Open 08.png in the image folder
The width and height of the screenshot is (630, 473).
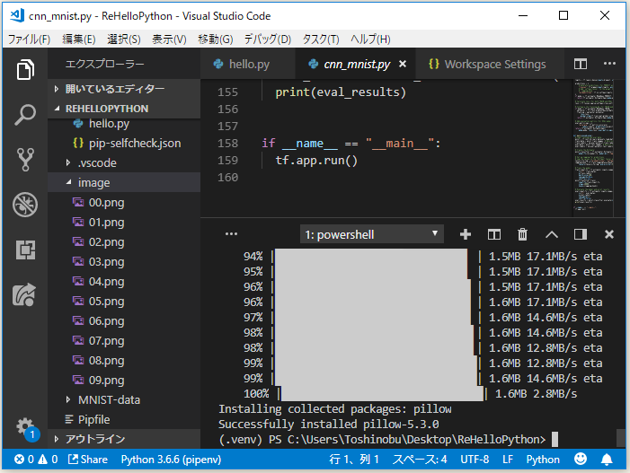pos(124,360)
